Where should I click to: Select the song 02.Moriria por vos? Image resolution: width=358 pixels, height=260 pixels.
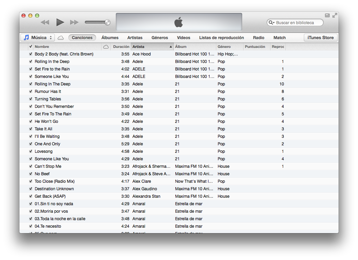(51, 211)
